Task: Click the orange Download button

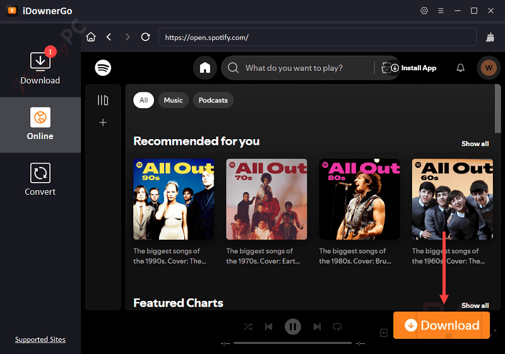Action: pyautogui.click(x=441, y=326)
